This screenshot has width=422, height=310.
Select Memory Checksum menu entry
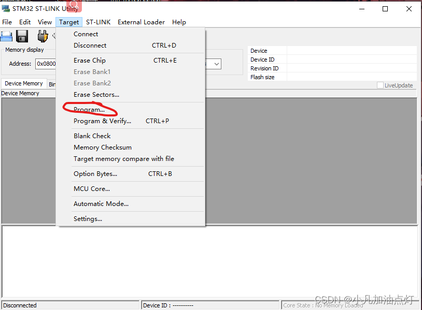click(131, 147)
